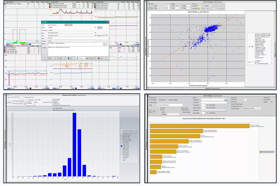Click the Rule field containing Outside

78,38
